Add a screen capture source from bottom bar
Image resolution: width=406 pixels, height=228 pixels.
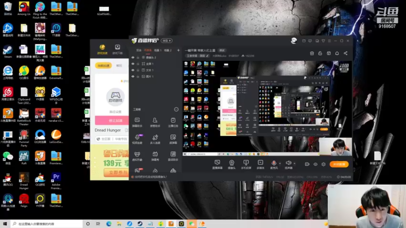coord(217,164)
